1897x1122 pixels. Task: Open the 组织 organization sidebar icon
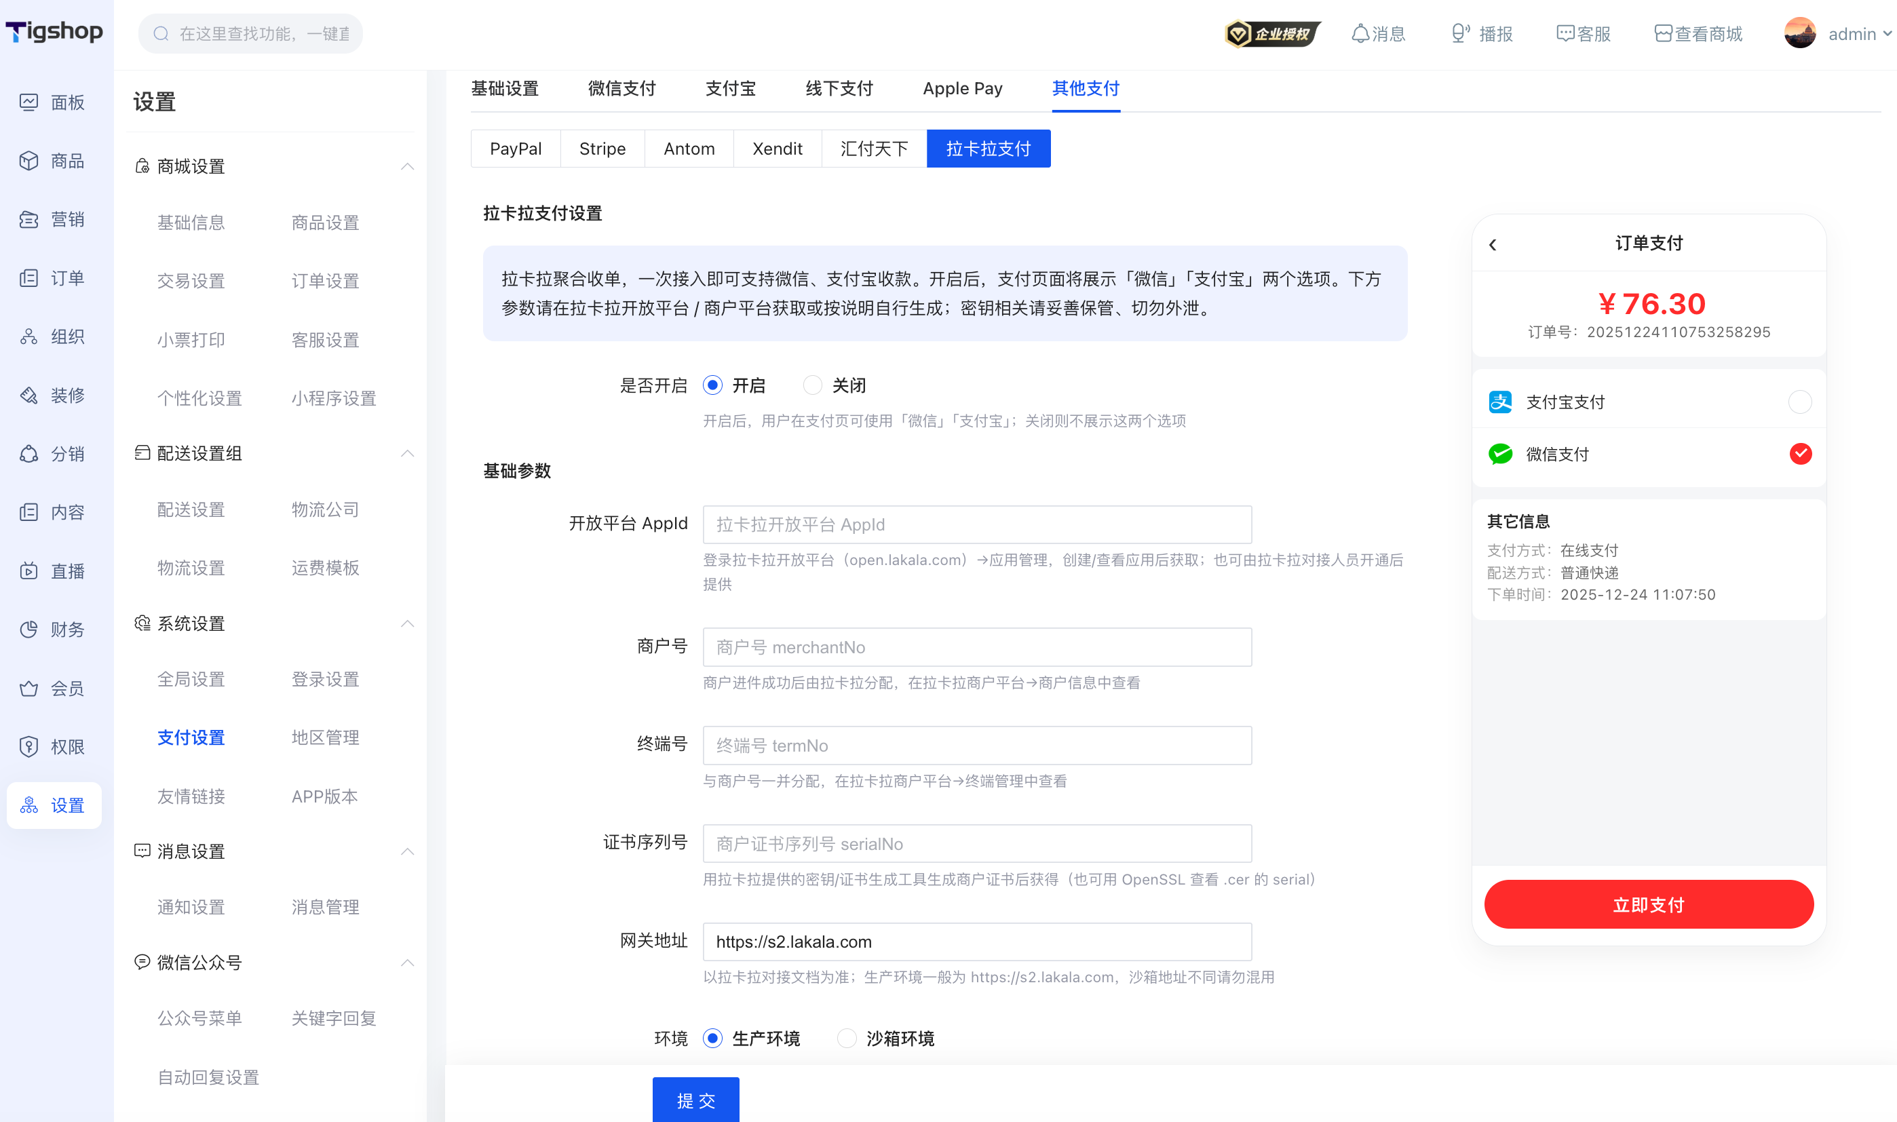(28, 336)
